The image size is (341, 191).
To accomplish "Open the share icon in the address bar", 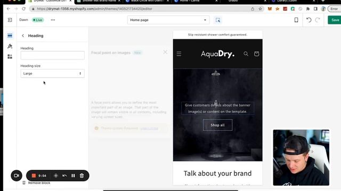I will tap(253, 9).
